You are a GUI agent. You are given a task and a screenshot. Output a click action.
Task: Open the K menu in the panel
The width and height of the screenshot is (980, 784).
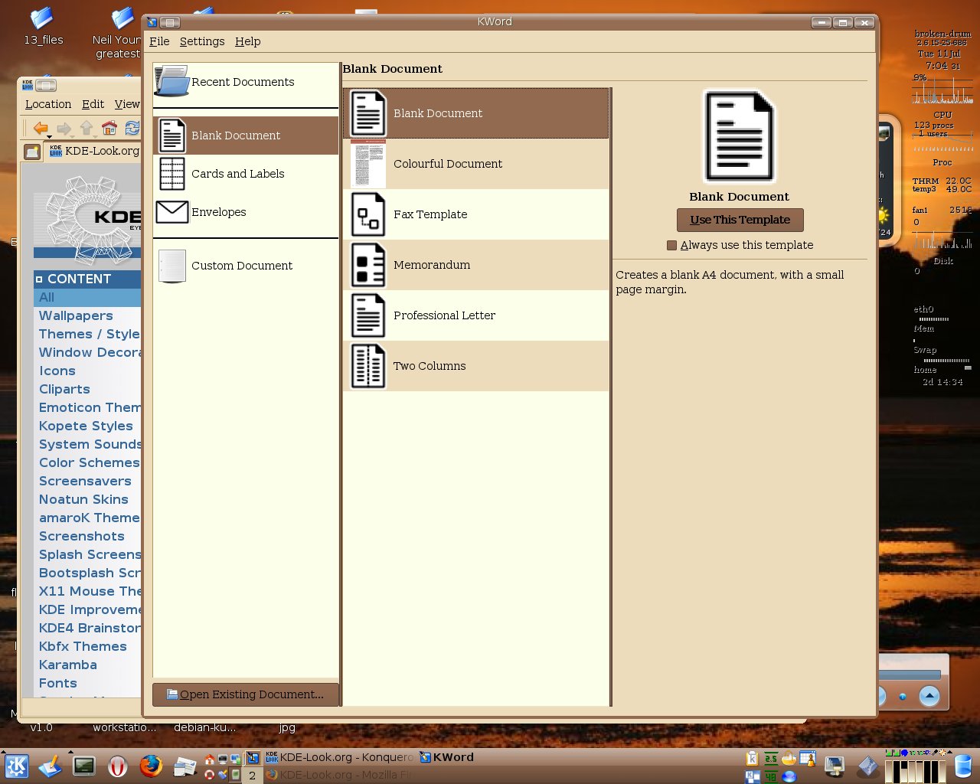(16, 766)
